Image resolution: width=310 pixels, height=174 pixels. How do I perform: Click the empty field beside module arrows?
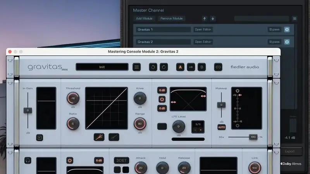point(262,19)
